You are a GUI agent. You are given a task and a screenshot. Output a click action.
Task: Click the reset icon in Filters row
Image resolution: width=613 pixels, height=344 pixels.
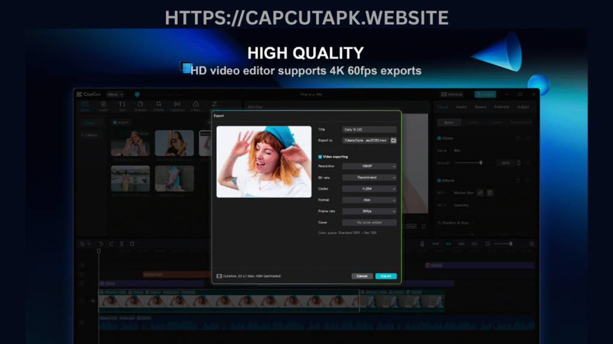click(x=518, y=138)
